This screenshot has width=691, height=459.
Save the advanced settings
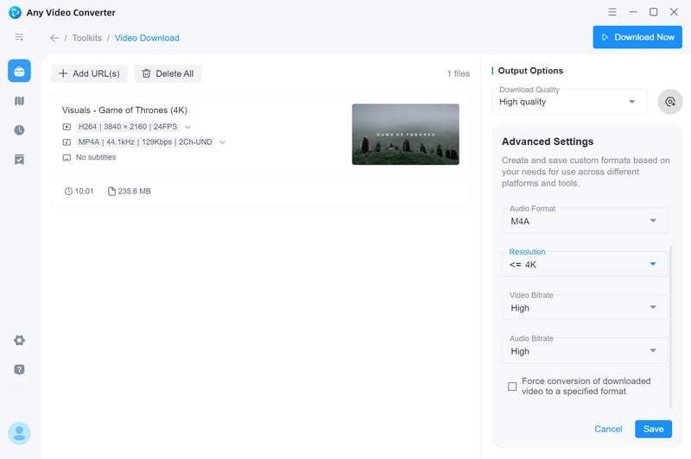coord(653,429)
